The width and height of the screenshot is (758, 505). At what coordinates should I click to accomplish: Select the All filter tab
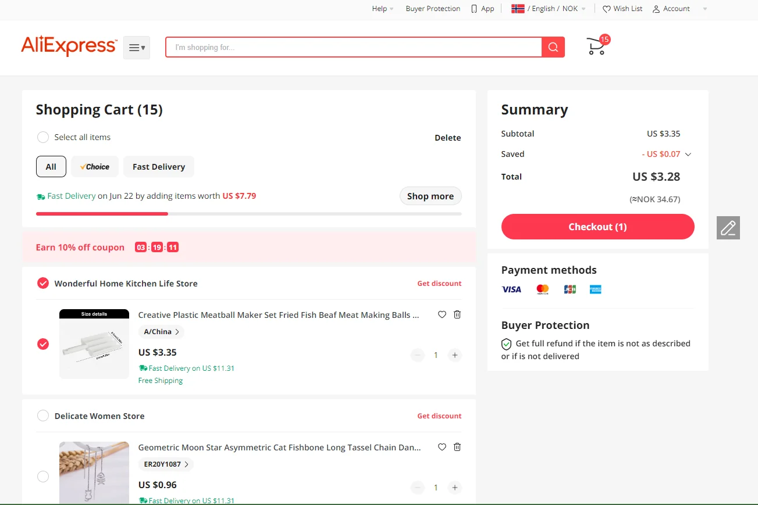click(x=51, y=167)
